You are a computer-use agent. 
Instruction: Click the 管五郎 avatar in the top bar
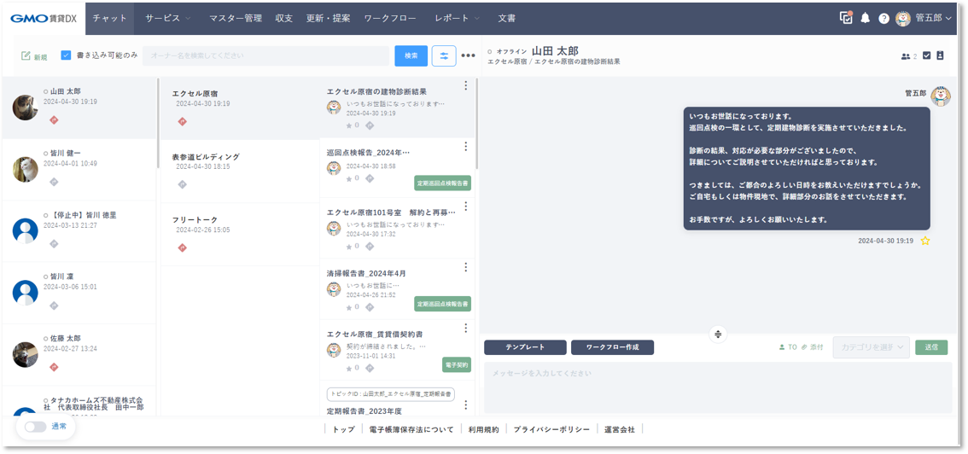(x=903, y=19)
